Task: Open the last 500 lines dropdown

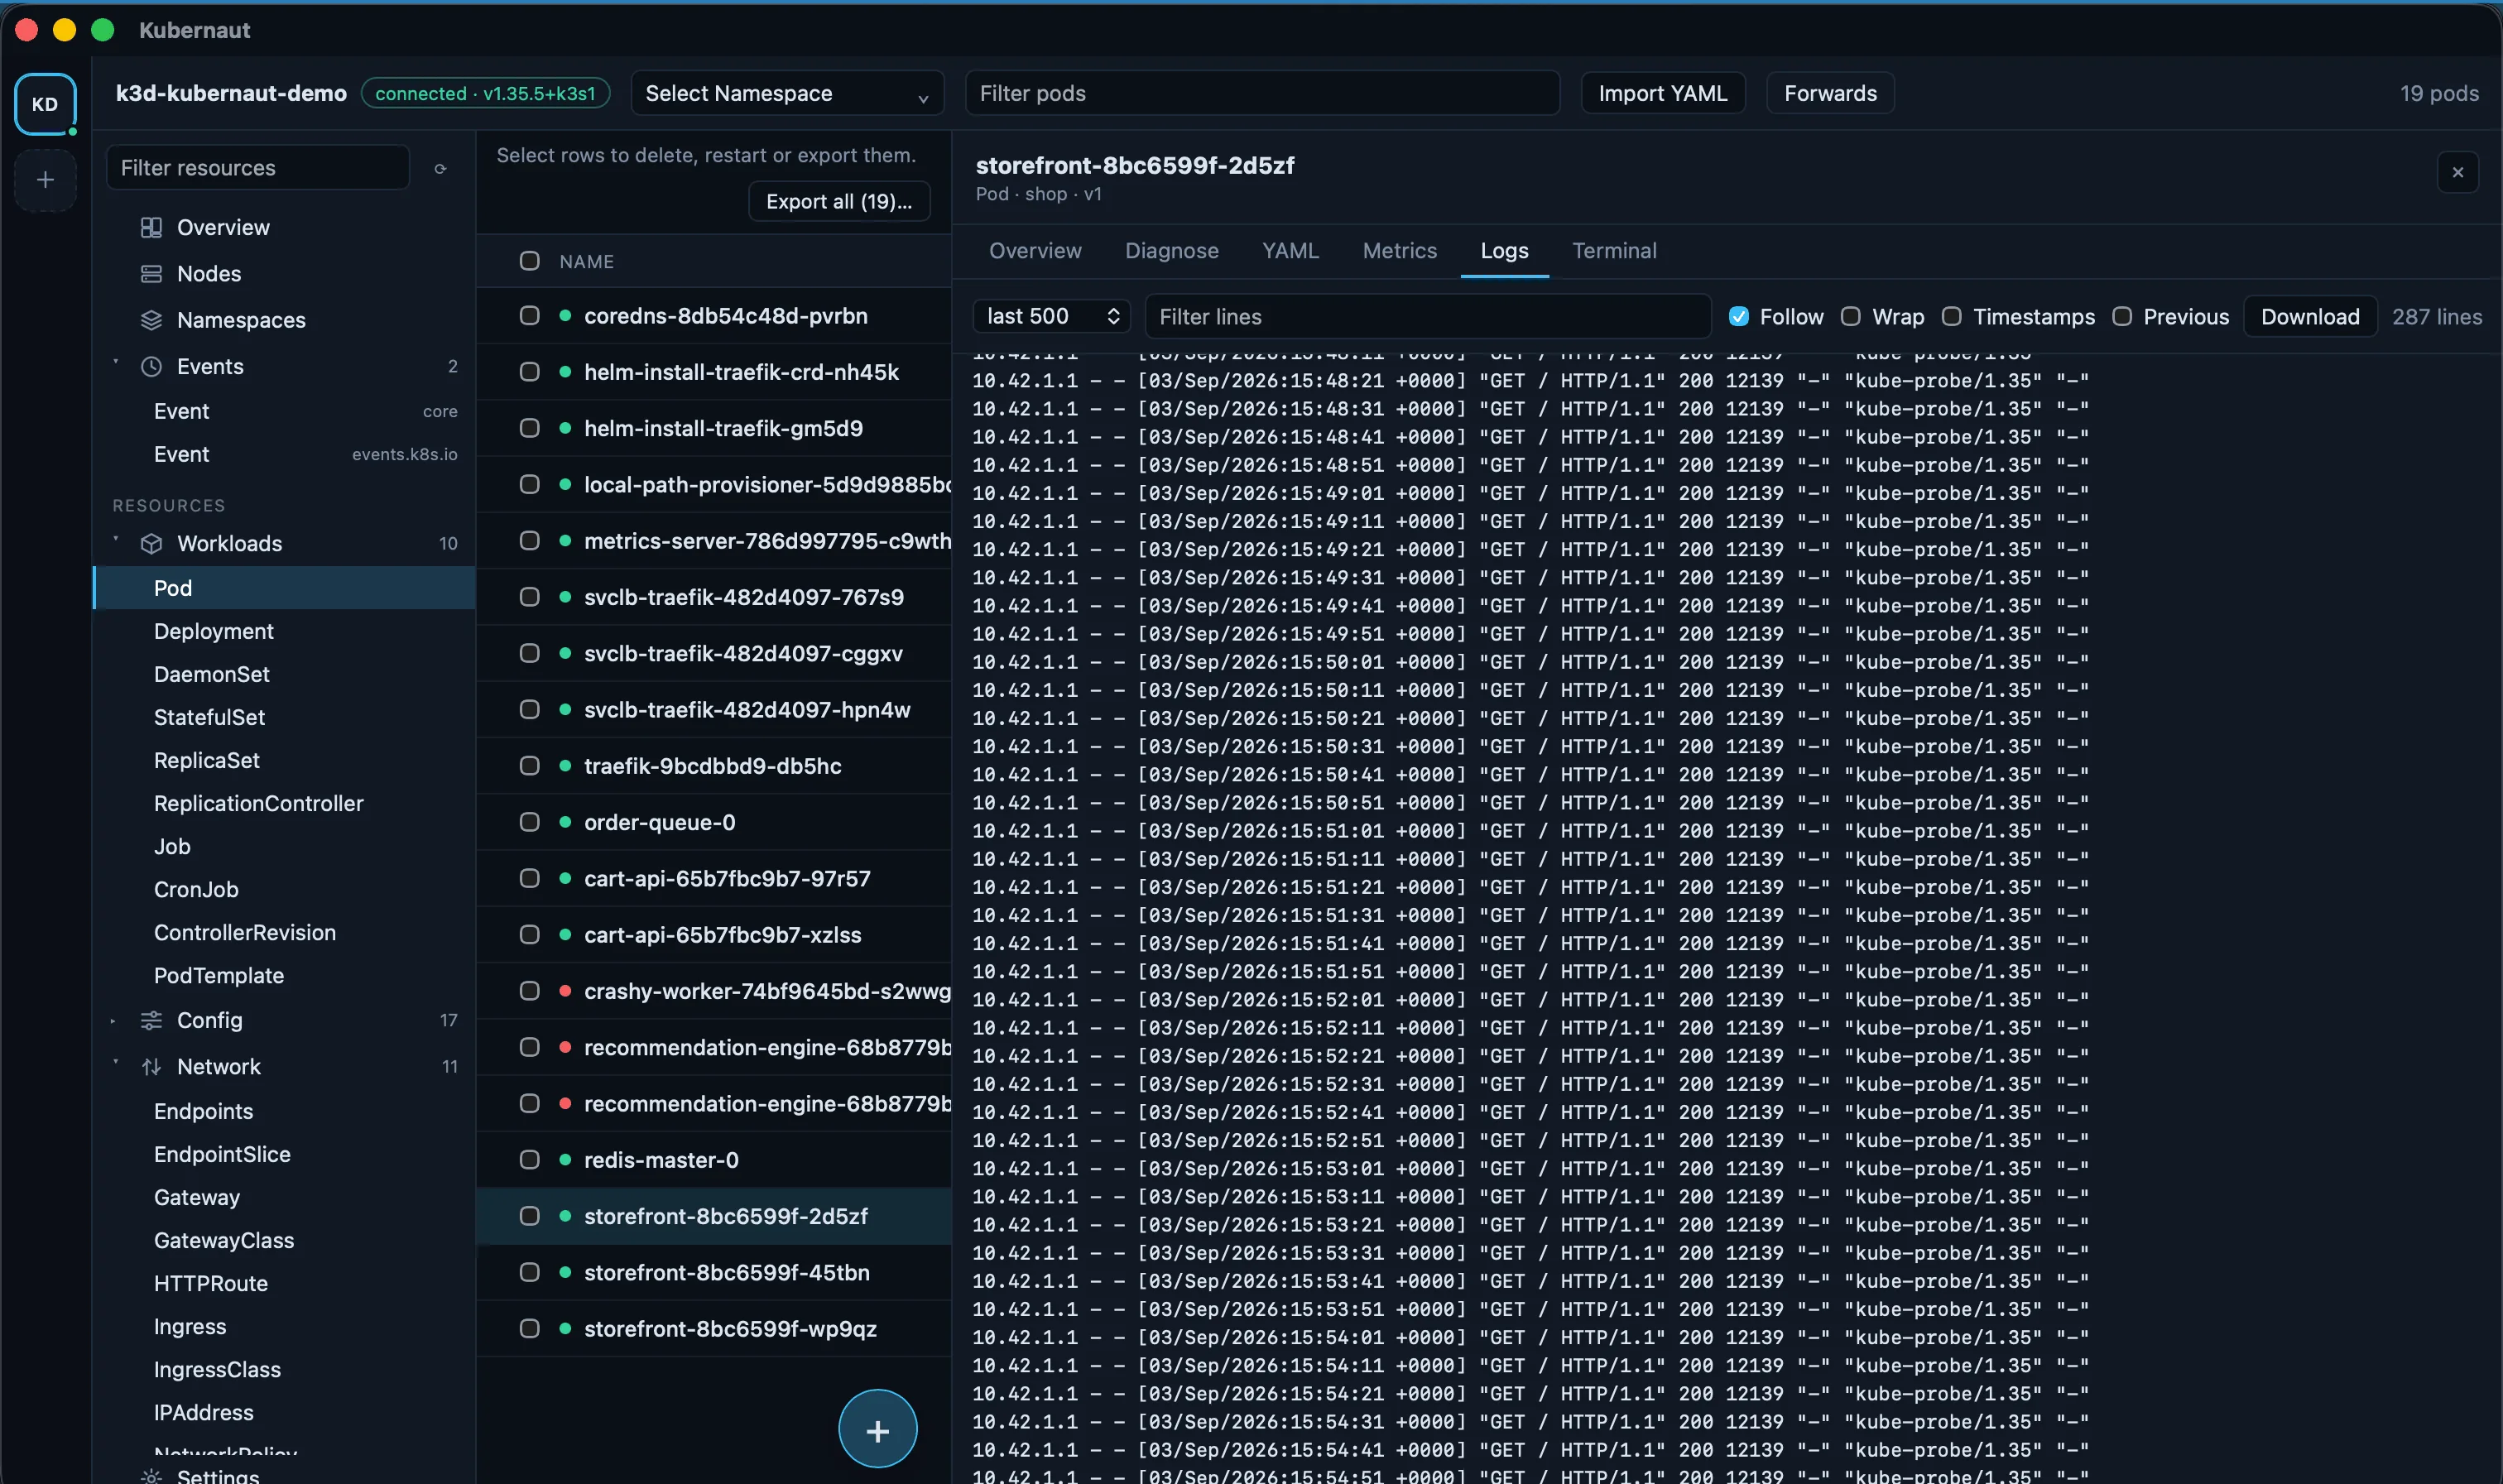Action: tap(1051, 317)
